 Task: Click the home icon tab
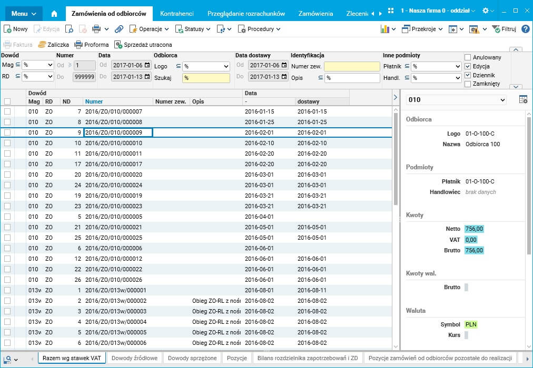(54, 14)
